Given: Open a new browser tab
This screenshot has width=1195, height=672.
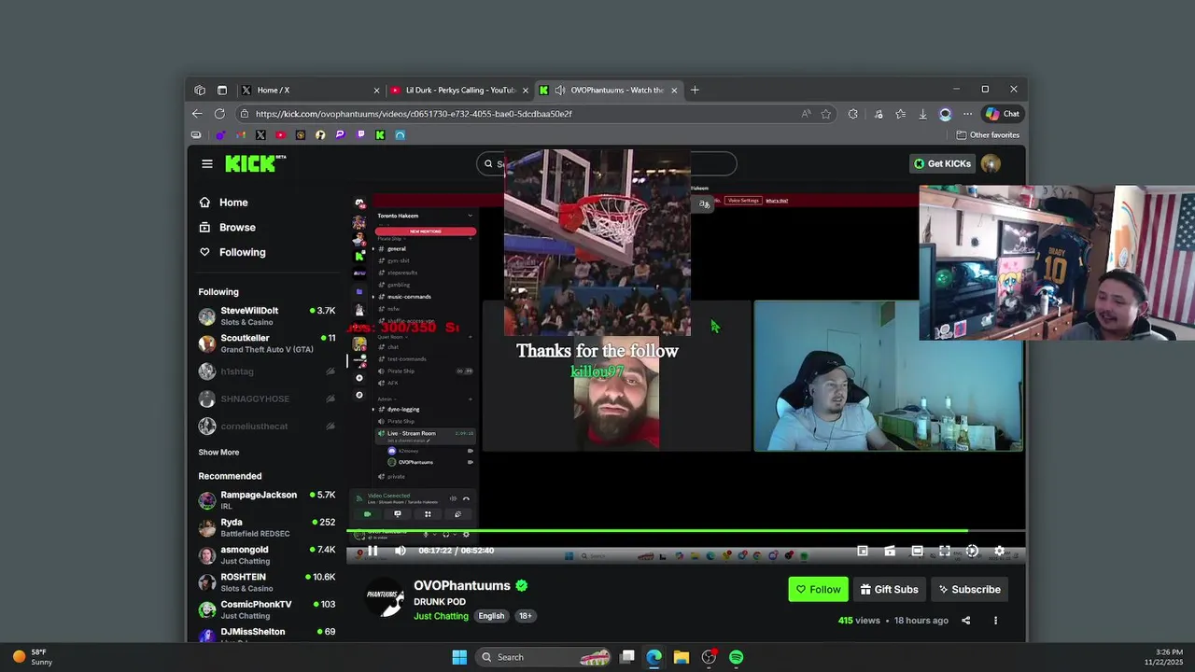Looking at the screenshot, I should 695,91.
